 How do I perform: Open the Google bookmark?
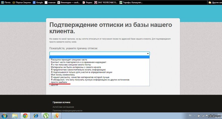point(38,2)
